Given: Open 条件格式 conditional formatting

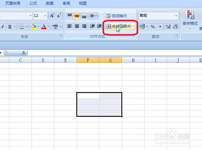Looking at the screenshot, I should (190, 20).
